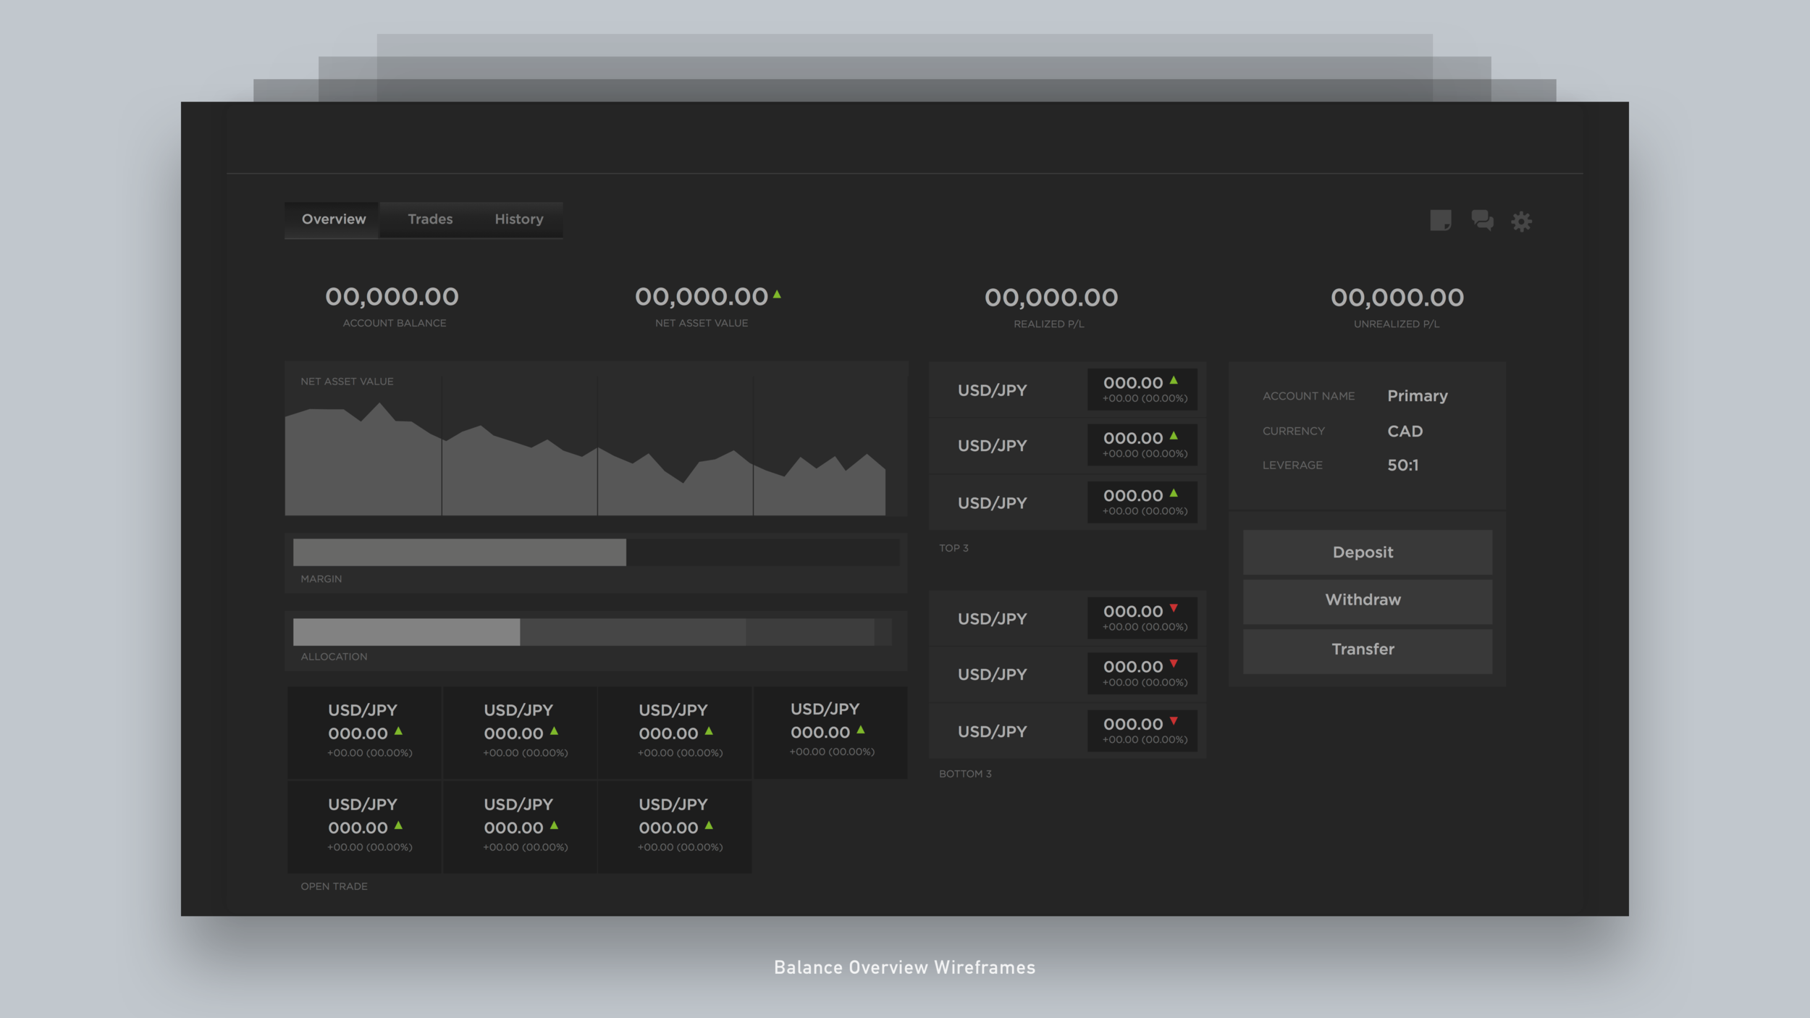Image resolution: width=1810 pixels, height=1018 pixels.
Task: Select the first USD/JPY row in Bottom 3
Action: coord(1067,618)
